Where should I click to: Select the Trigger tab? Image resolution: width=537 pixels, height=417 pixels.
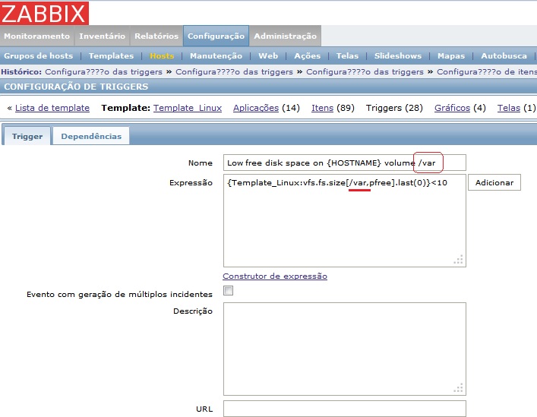point(27,136)
